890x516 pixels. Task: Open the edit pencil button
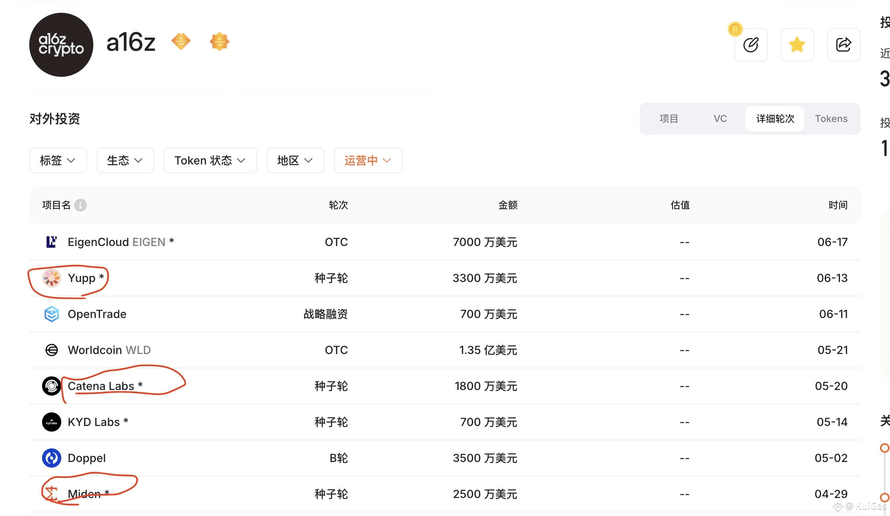click(x=751, y=45)
